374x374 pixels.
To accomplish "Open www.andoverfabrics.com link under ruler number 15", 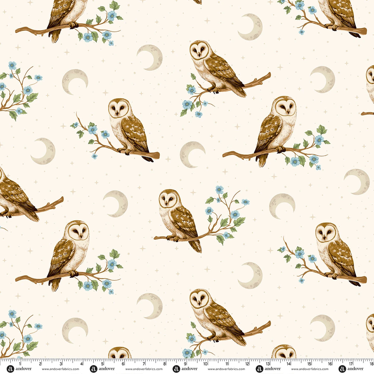I will [x=309, y=369].
